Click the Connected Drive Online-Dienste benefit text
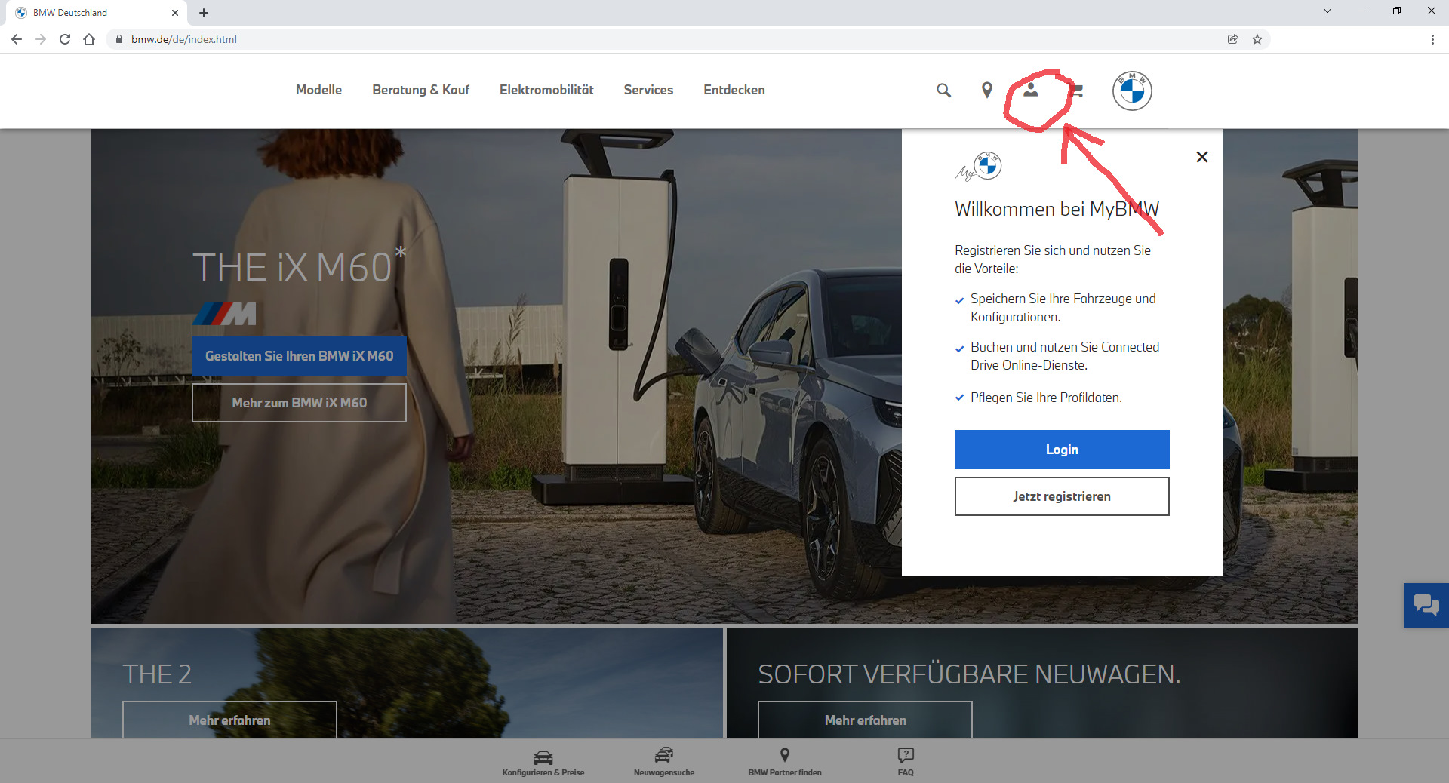The image size is (1449, 783). (x=1065, y=356)
